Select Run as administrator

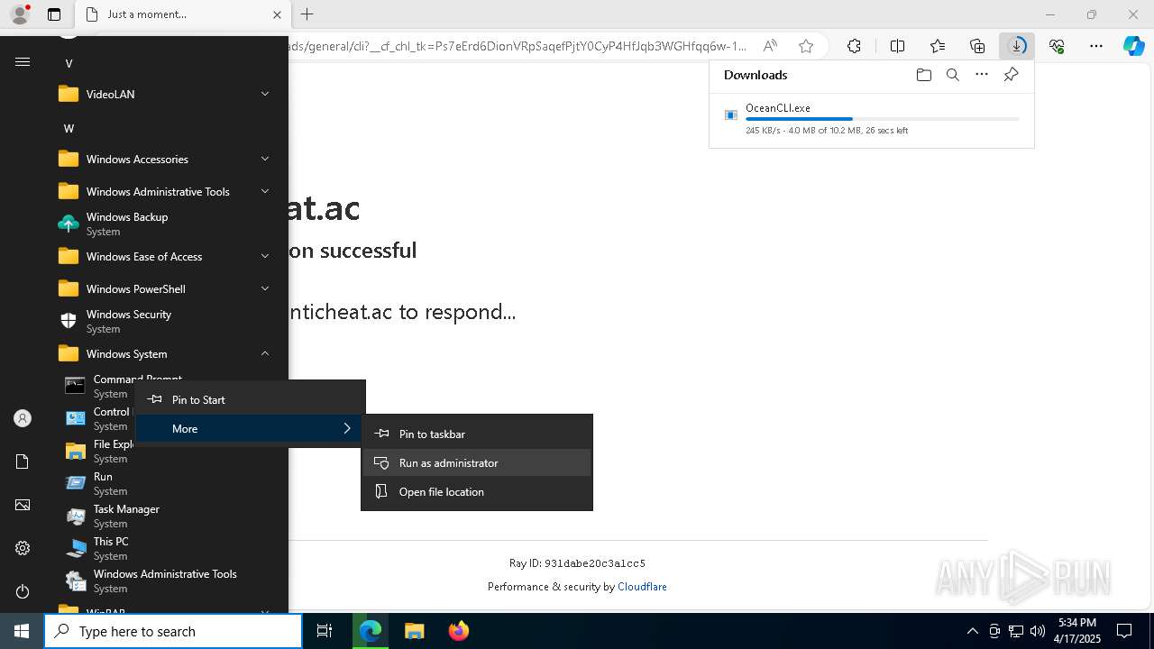[x=477, y=462]
